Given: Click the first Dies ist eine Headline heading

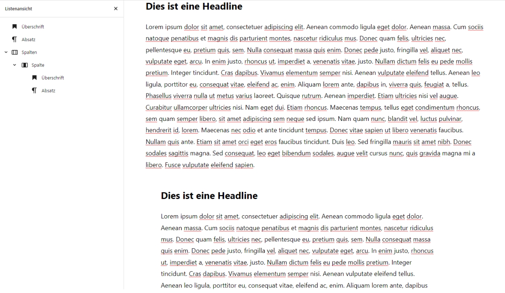Looking at the screenshot, I should click(x=194, y=6).
